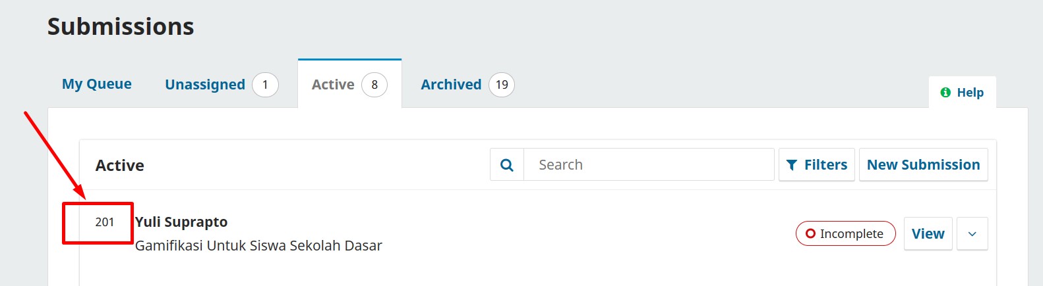Select the Active tab label
This screenshot has width=1043, height=286.
pos(333,85)
